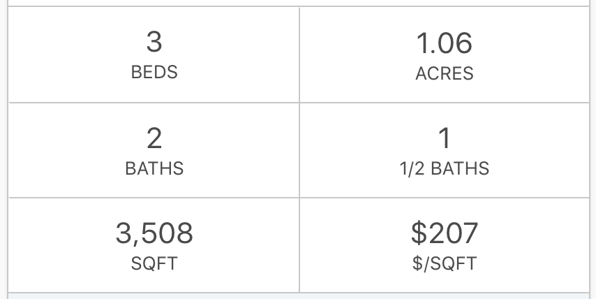This screenshot has width=596, height=299.
Task: Click the number 2 above BATHS
Action: click(154, 138)
